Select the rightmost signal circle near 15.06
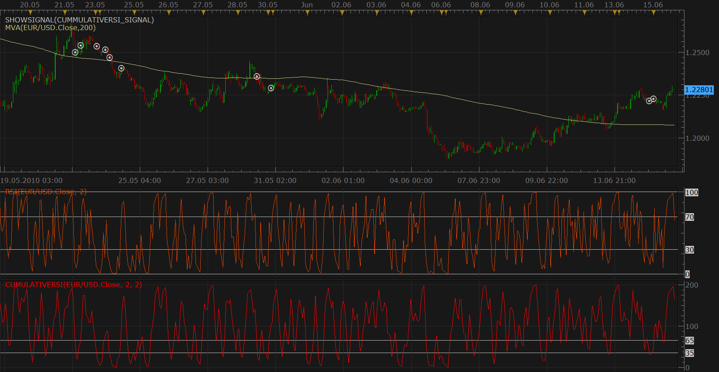Viewport: 719px width, 372px height. click(x=653, y=99)
